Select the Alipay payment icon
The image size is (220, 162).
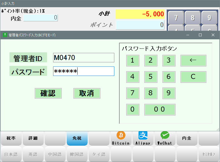tap(143, 138)
